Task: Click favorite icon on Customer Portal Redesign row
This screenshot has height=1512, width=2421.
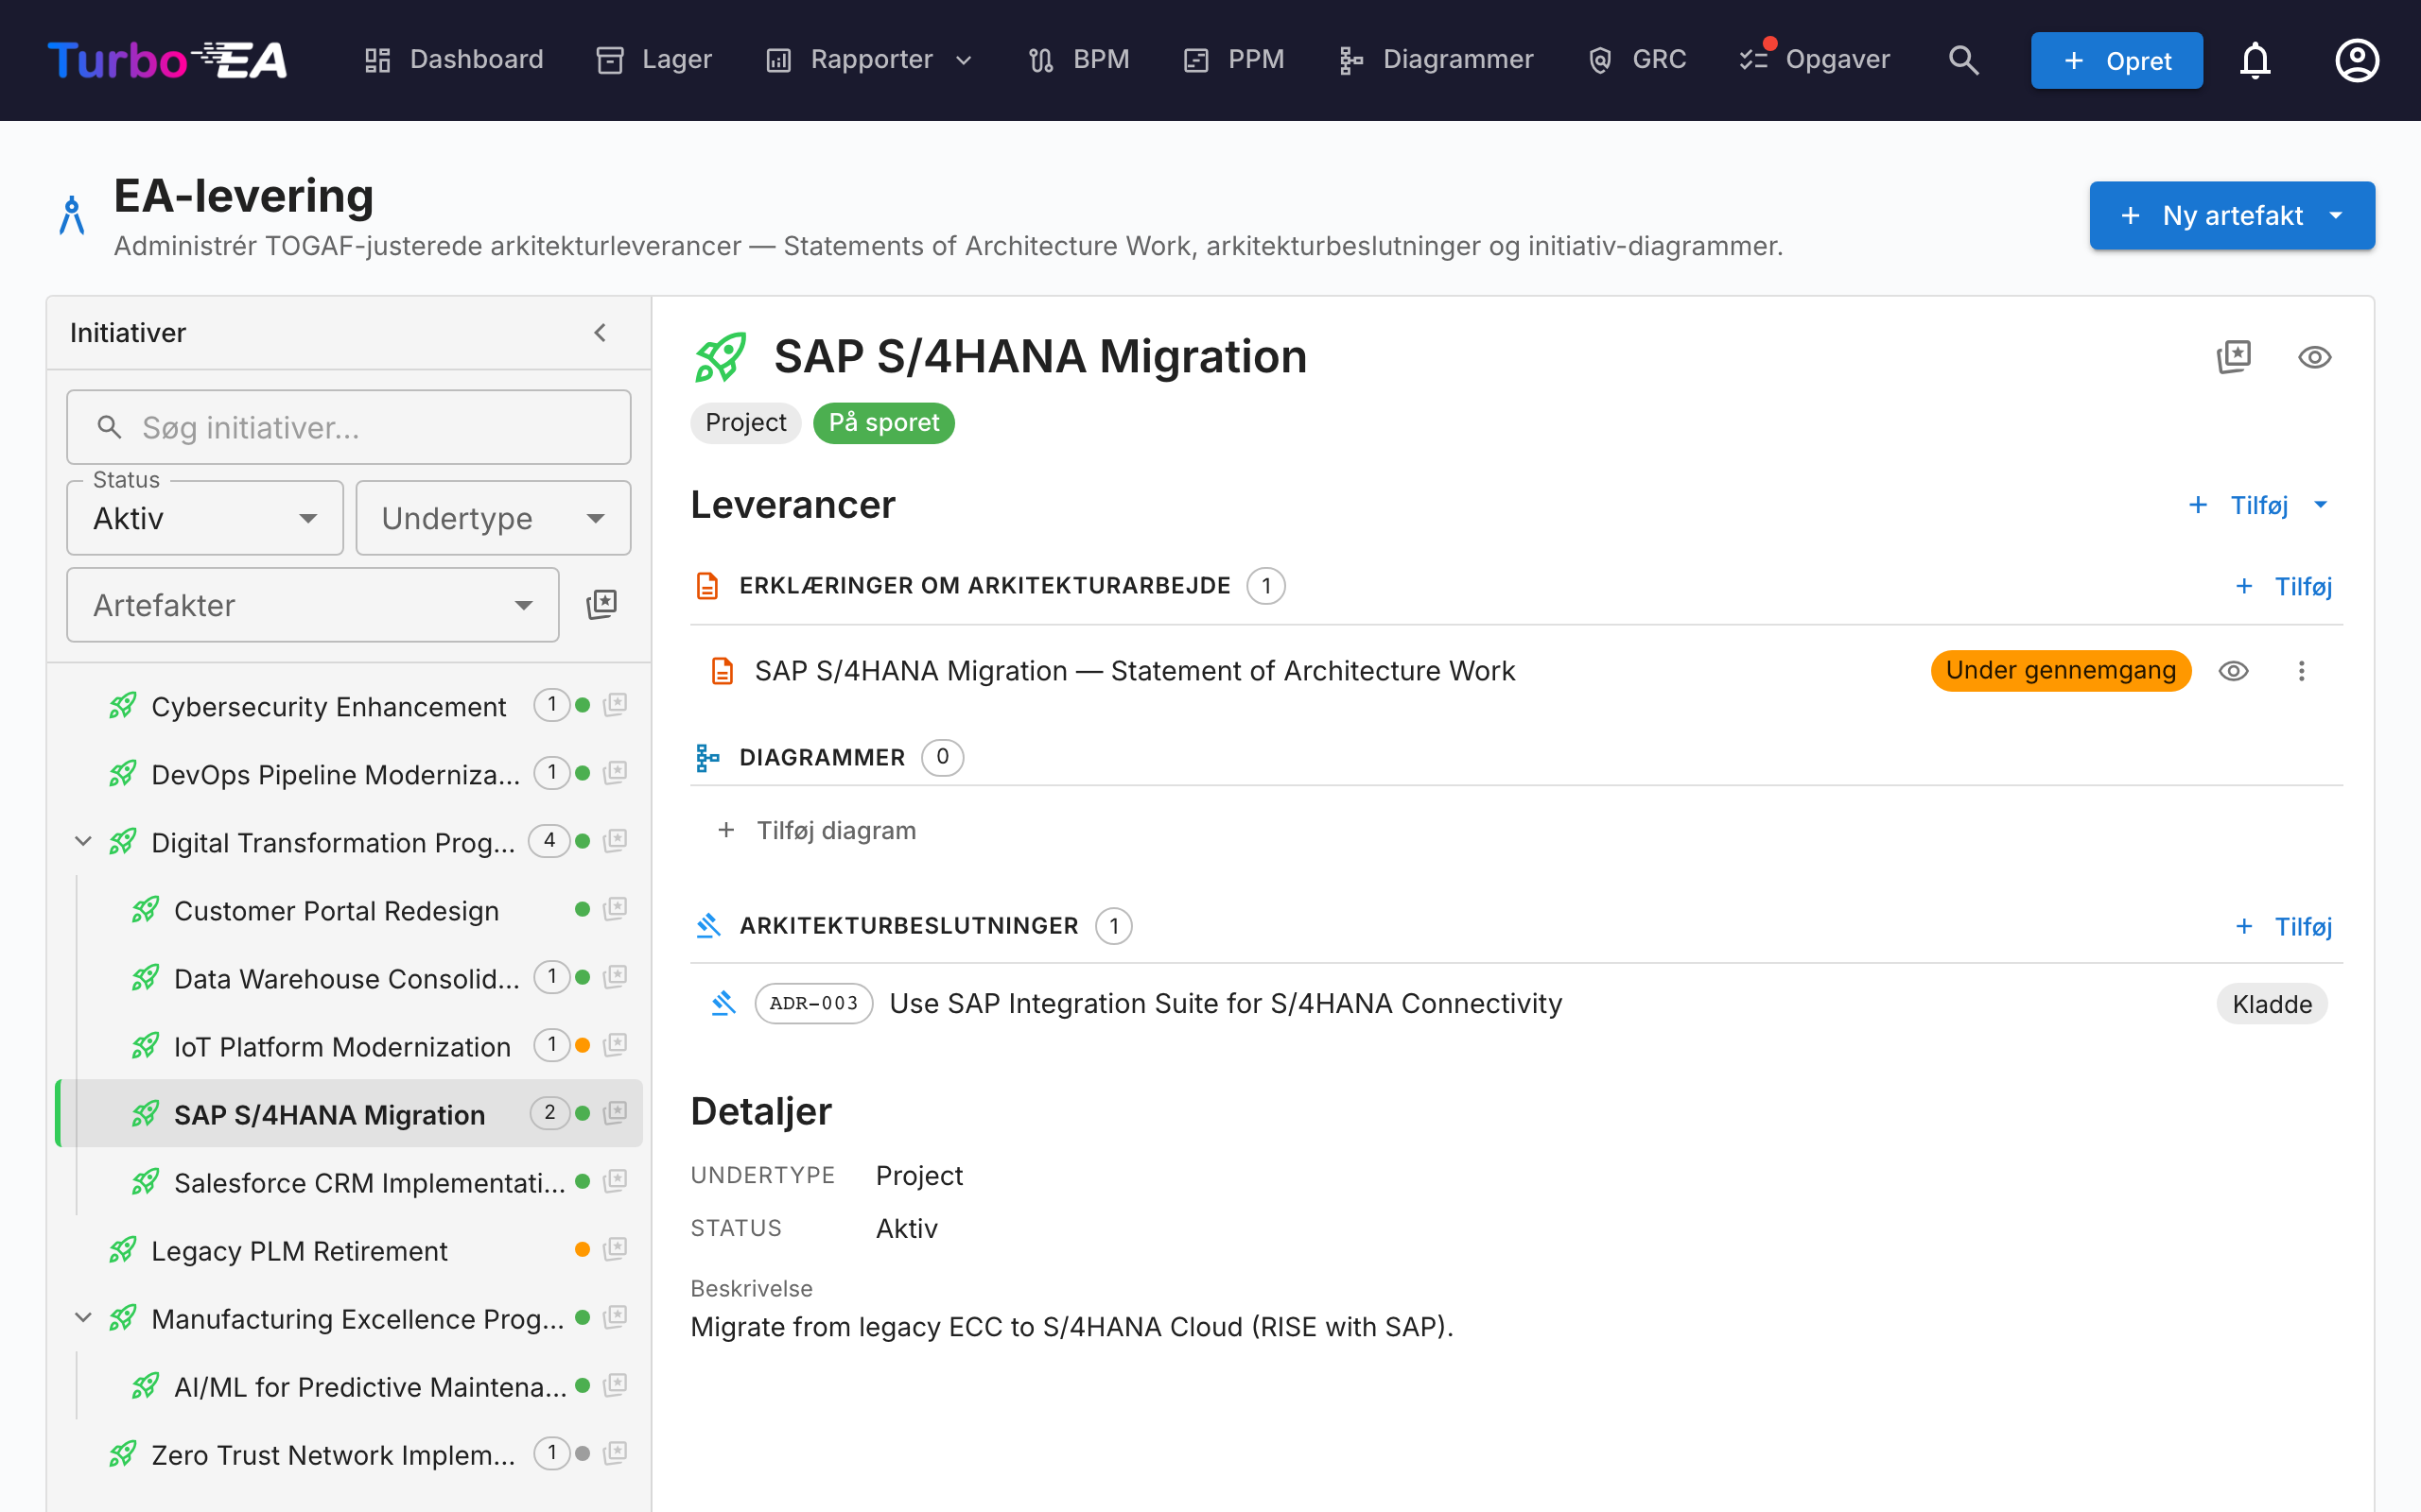Action: pos(616,909)
